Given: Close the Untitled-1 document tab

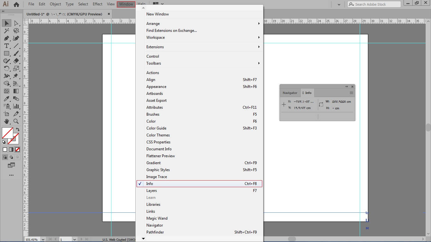Looking at the screenshot, I should pos(109,14).
